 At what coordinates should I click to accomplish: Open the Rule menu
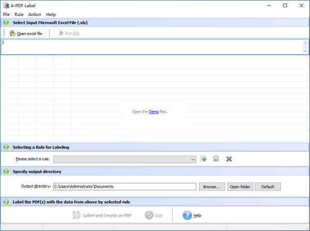pos(19,14)
